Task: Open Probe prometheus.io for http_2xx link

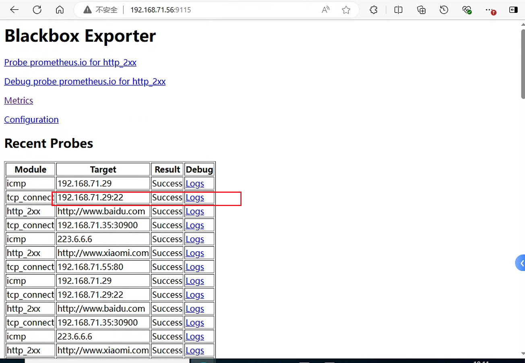Action: (70, 62)
